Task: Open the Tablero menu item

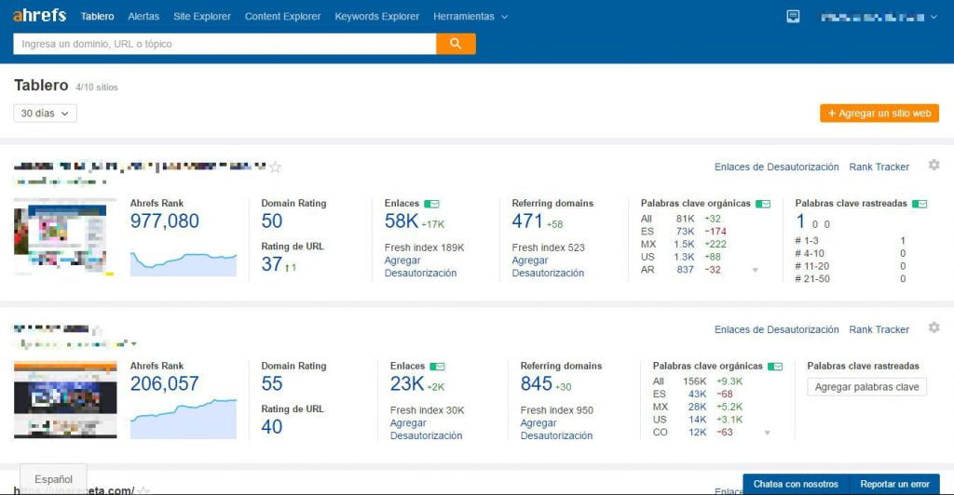Action: click(97, 17)
